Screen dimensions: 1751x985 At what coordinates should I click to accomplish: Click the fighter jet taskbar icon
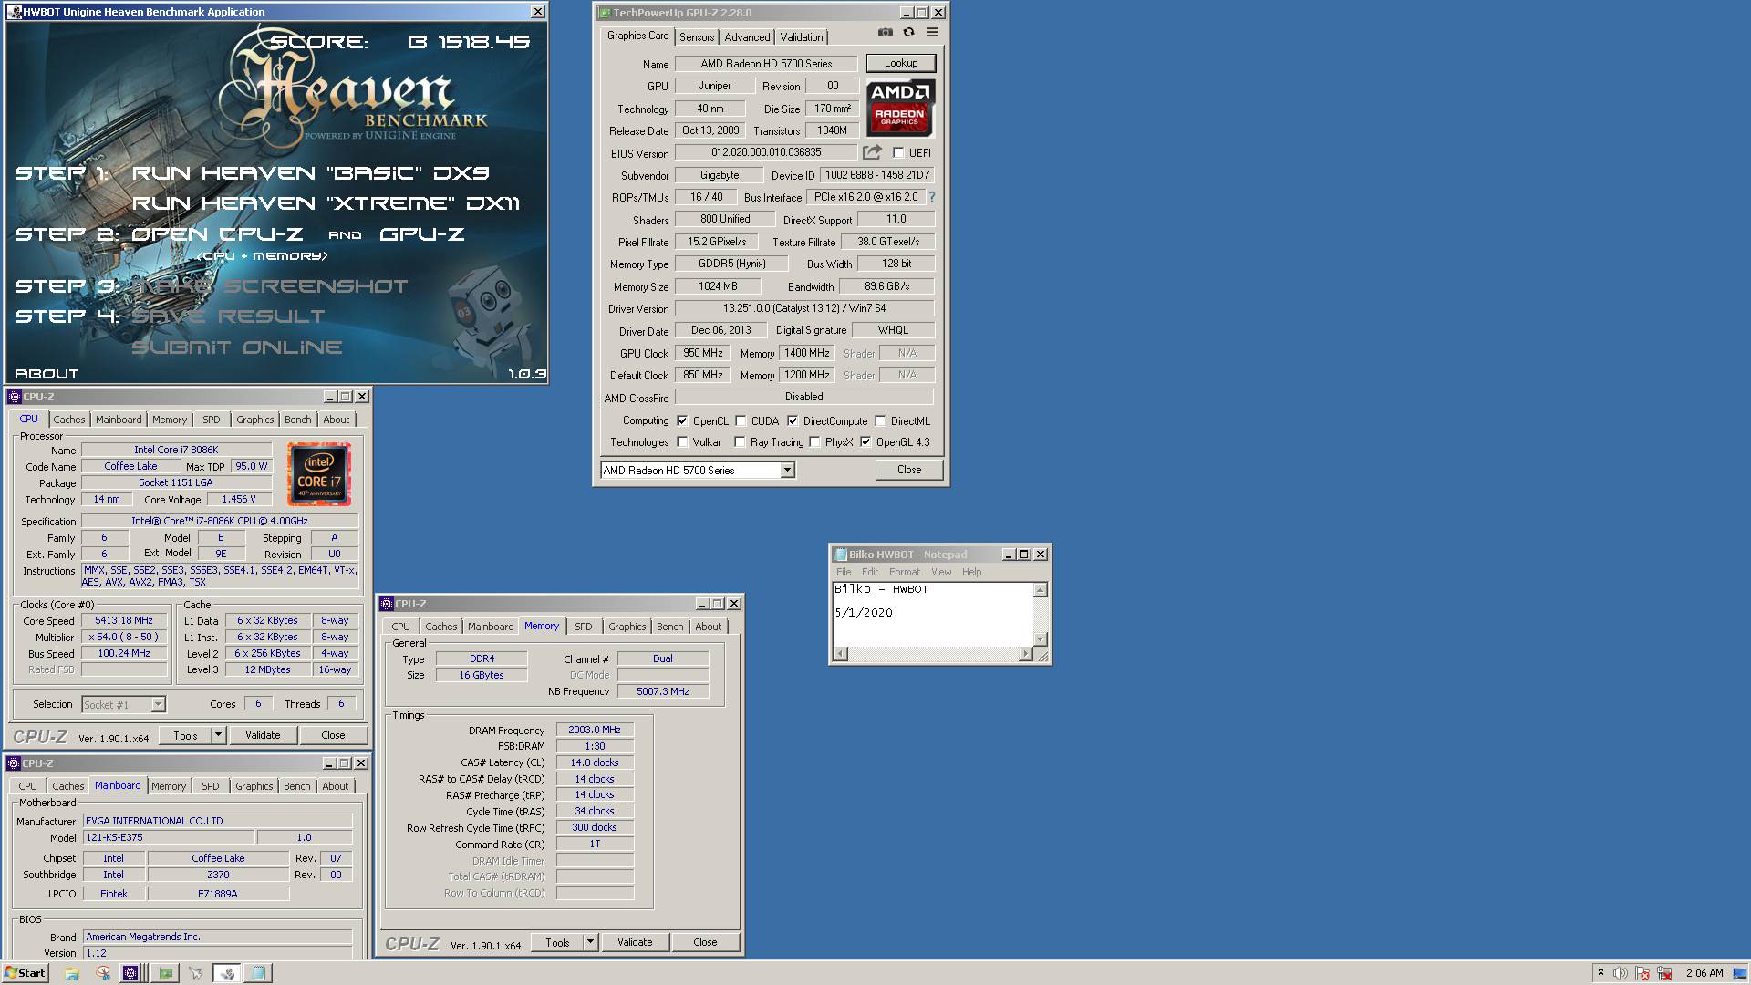click(x=196, y=973)
